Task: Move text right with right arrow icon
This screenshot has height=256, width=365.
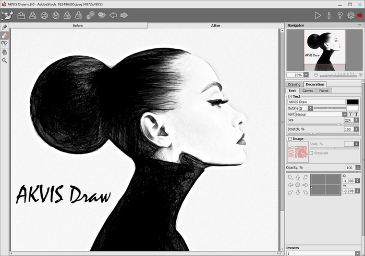Action: pyautogui.click(x=305, y=185)
